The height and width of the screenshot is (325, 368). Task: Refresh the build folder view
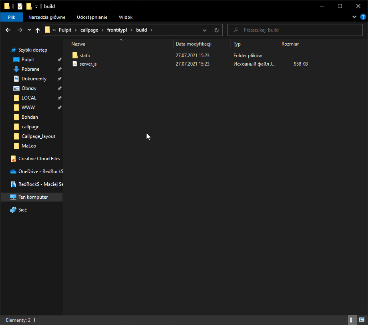click(216, 30)
